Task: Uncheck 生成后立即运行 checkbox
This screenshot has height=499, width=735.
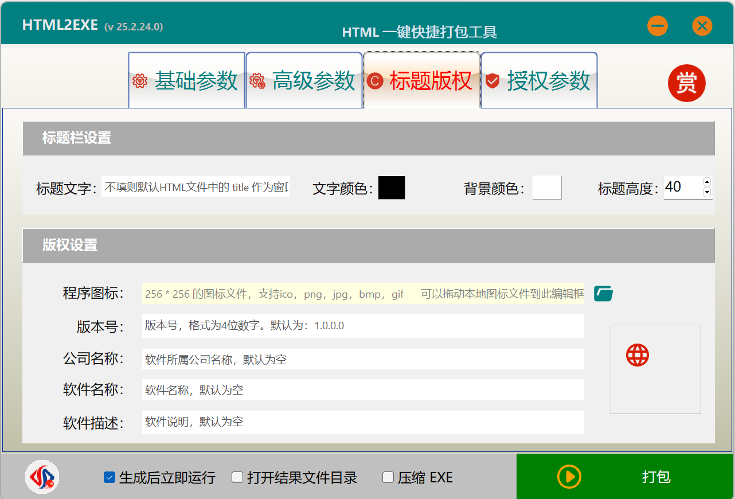Action: [x=110, y=477]
